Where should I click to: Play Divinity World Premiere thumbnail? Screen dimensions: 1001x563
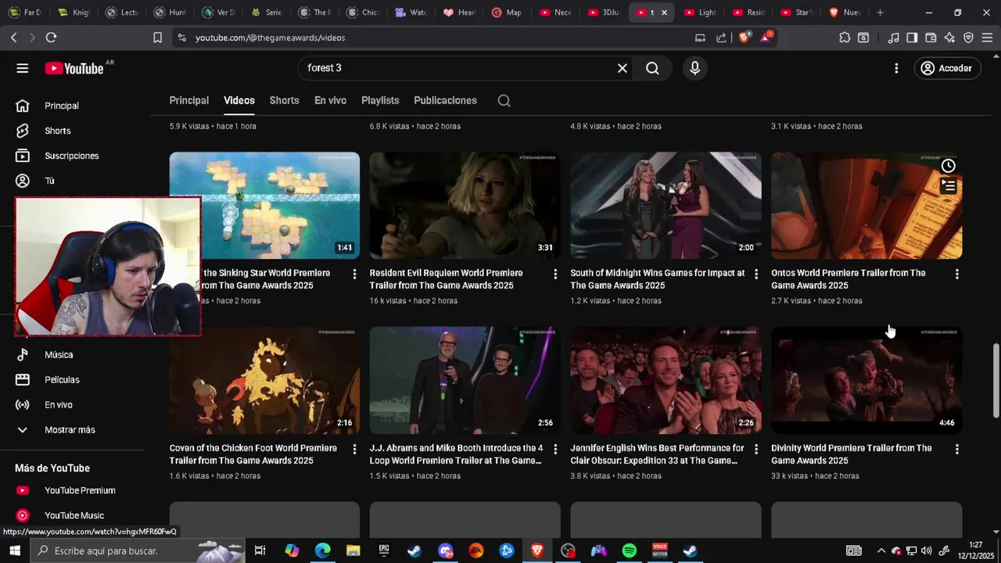coord(866,381)
